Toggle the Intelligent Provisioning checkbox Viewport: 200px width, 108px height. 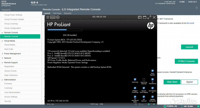pos(135,88)
